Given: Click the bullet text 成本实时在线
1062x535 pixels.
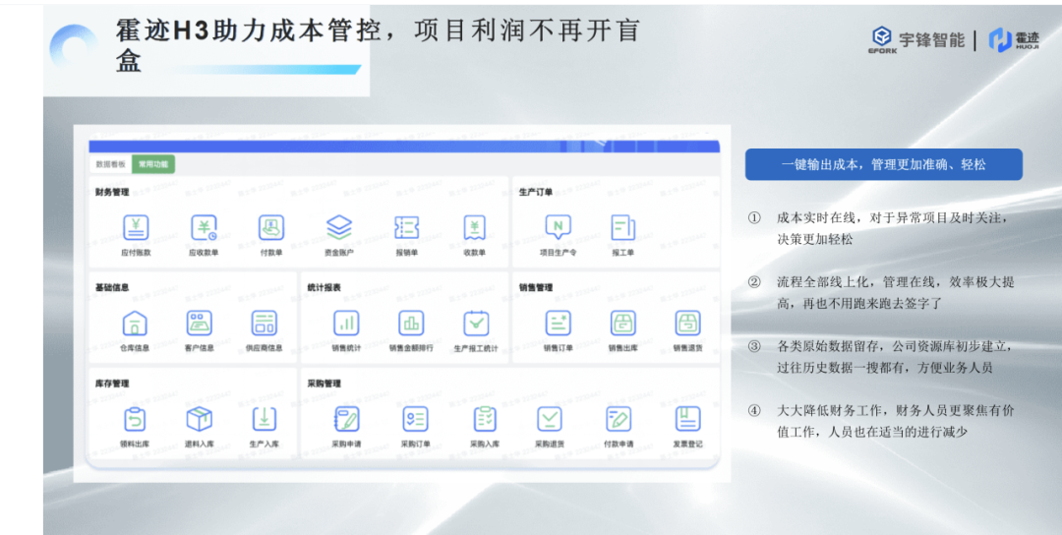Looking at the screenshot, I should tap(817, 218).
